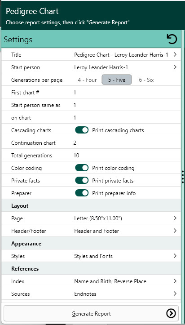Reset settings with the circular arrow icon
The height and width of the screenshot is (325, 185).
coord(172,40)
